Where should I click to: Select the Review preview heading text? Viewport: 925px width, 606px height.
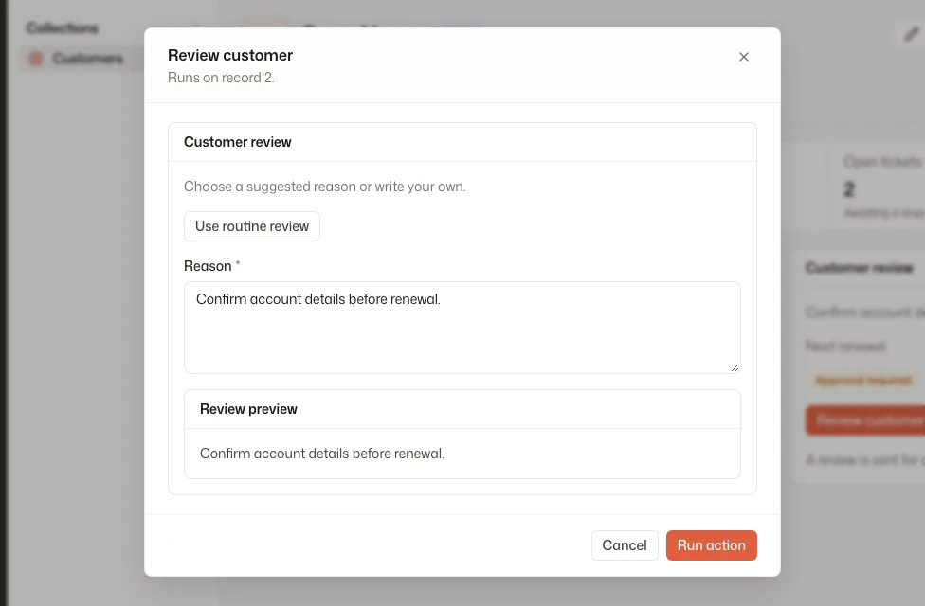coord(248,409)
